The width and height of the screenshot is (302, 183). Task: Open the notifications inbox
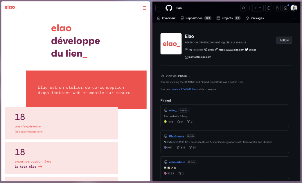click(285, 8)
